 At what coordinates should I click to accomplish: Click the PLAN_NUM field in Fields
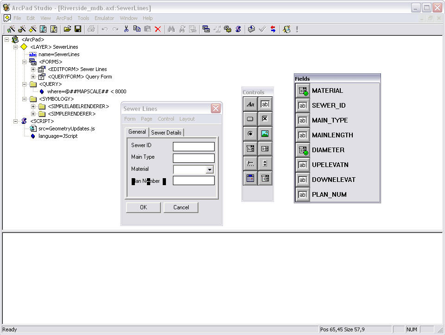click(x=337, y=194)
